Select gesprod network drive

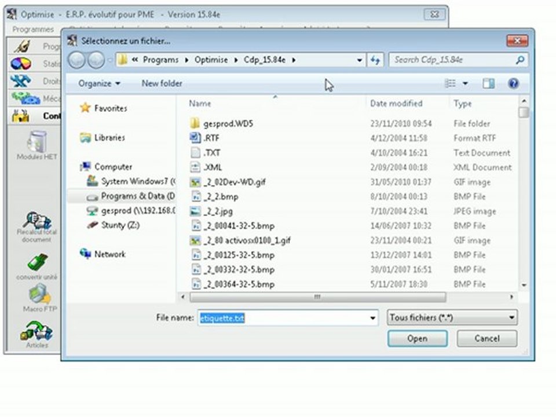point(131,211)
